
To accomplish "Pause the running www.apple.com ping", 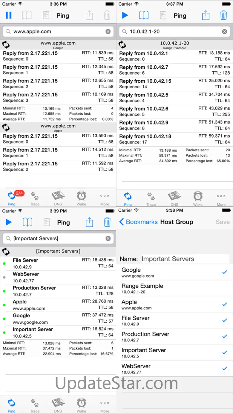I will tap(9, 15).
